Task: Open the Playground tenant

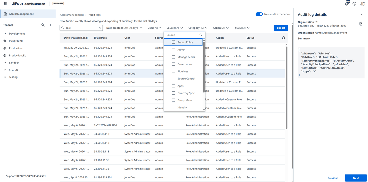Action: 16,41
